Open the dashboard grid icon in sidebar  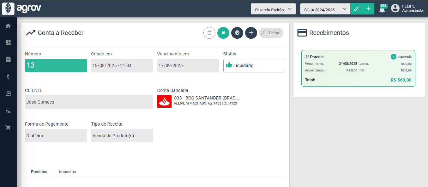coord(8,43)
